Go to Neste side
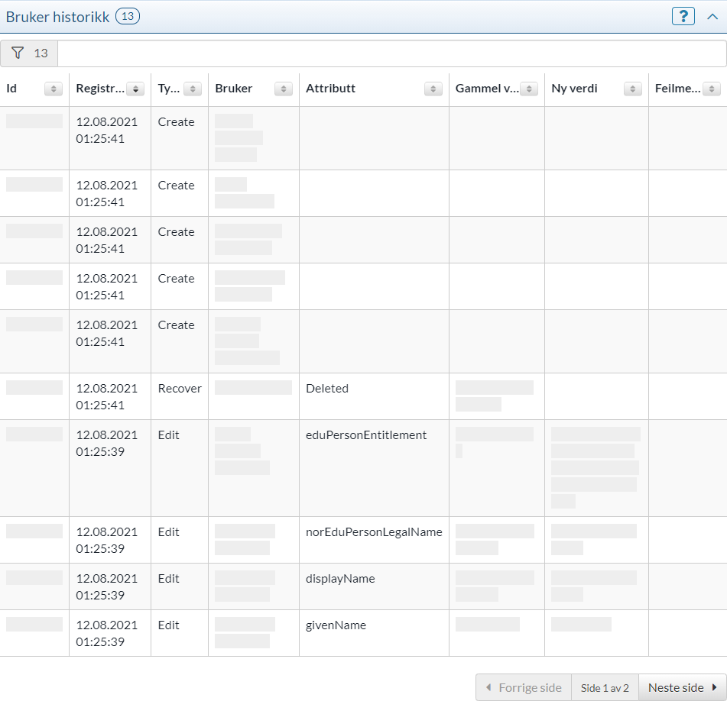This screenshot has width=727, height=701. click(682, 687)
